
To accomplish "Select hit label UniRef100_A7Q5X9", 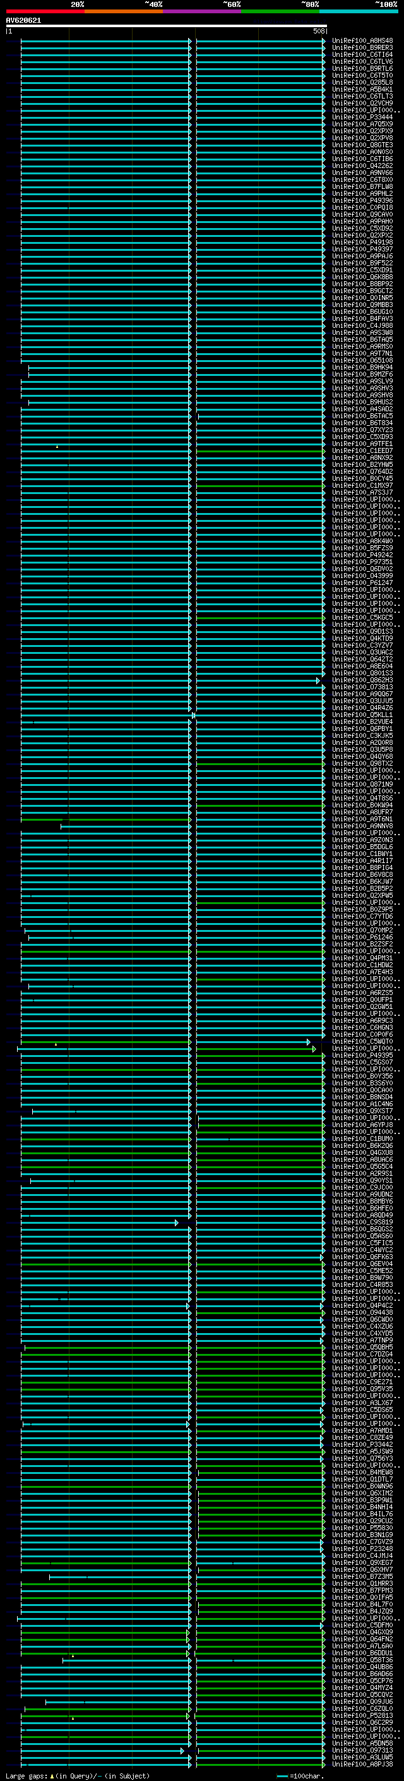I will point(362,124).
